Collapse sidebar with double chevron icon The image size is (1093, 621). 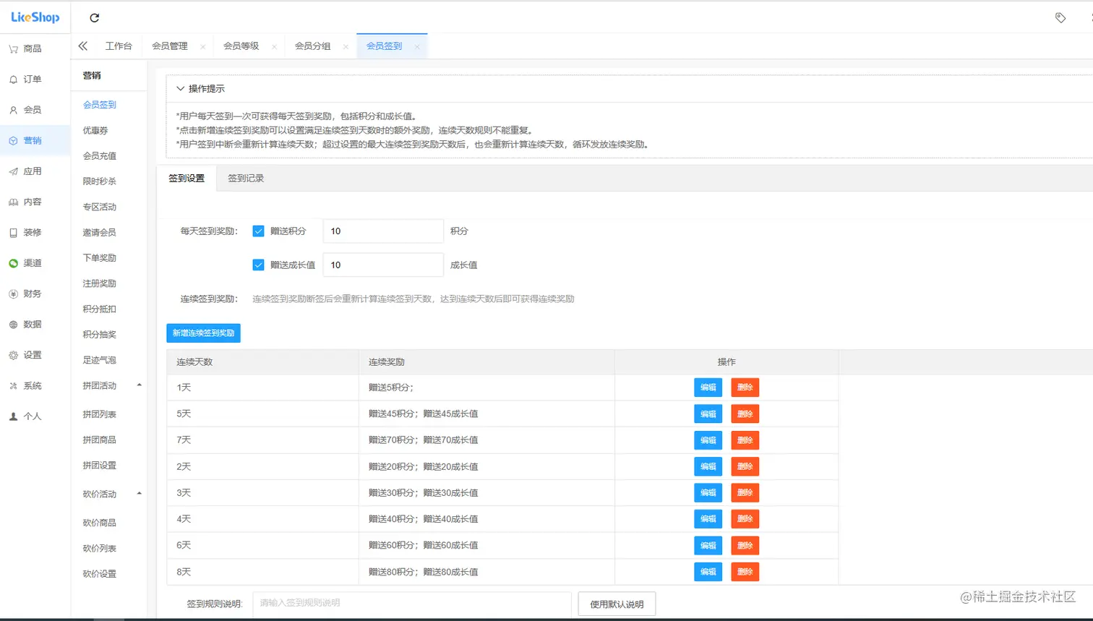[x=82, y=46]
